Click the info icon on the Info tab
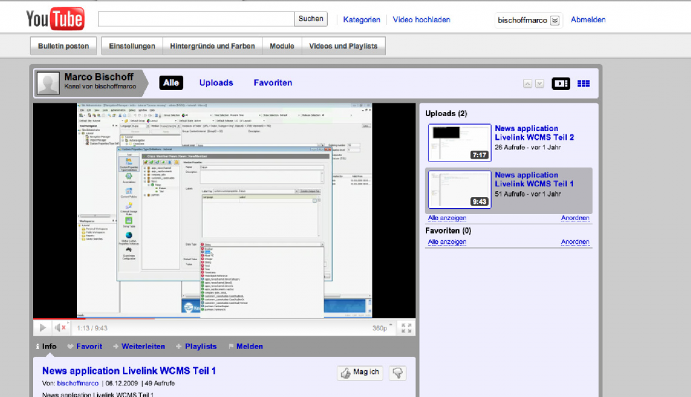The height and width of the screenshot is (397, 691). pos(37,346)
